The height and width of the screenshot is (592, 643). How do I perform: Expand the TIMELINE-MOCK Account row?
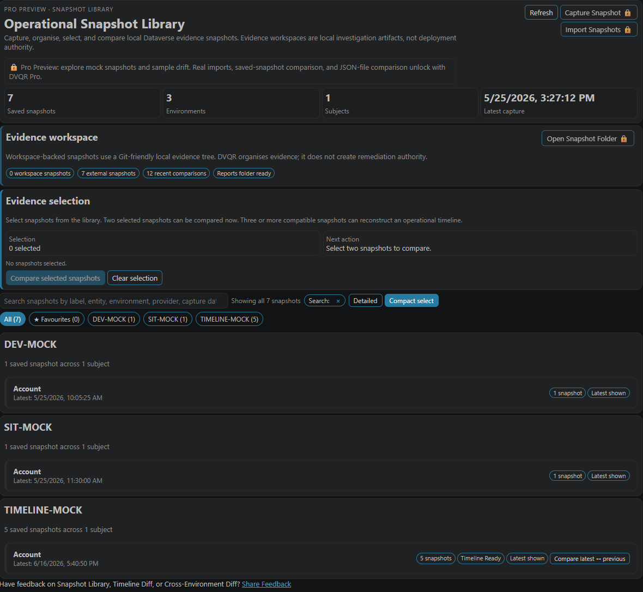(321, 559)
